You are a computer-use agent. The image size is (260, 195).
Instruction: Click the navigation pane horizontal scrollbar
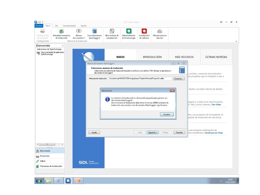(47, 144)
